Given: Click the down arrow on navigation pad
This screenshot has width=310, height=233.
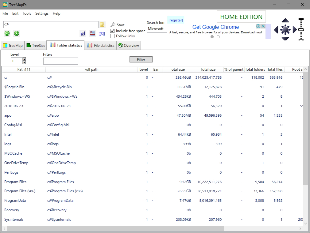Looking at the screenshot, I should pyautogui.click(x=285, y=39).
